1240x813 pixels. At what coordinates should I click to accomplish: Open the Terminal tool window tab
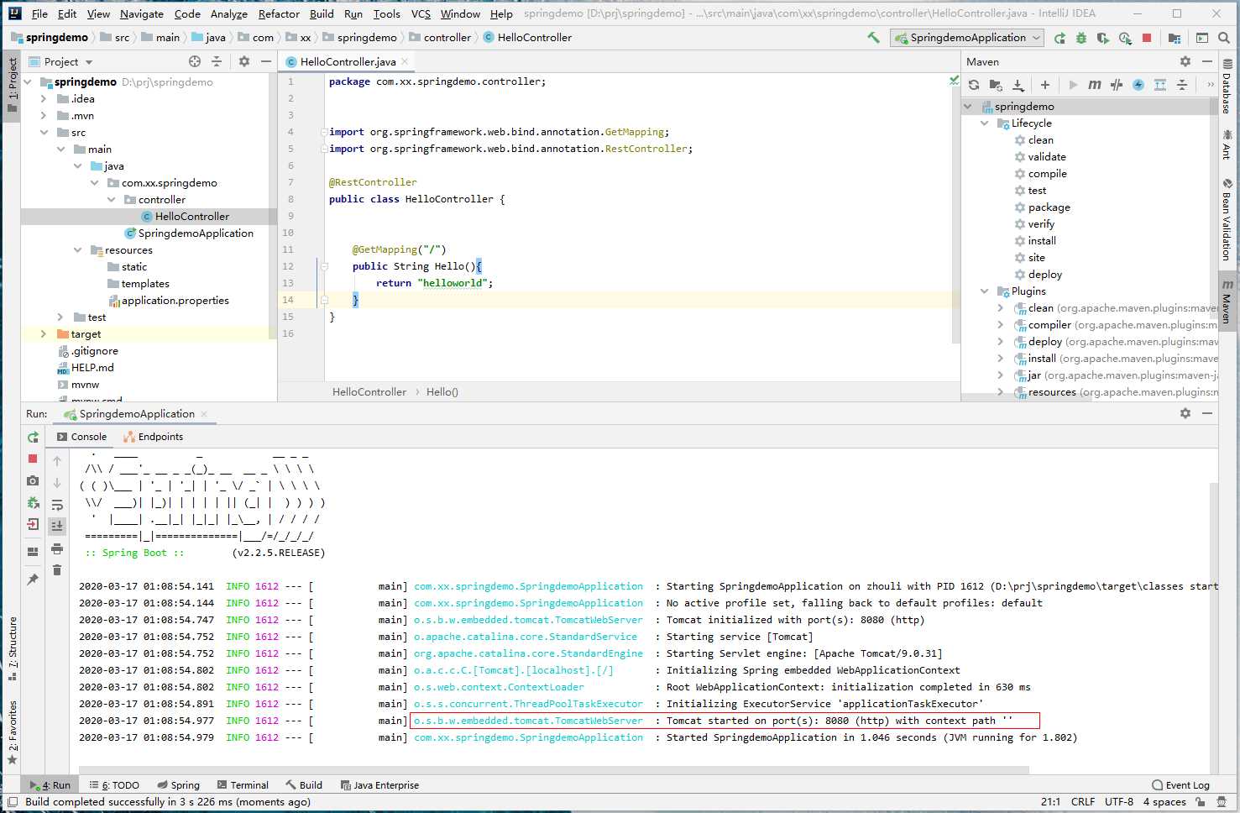(x=243, y=785)
